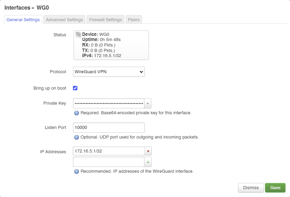Click the 172.16.5.1/32 address field
The width and height of the screenshot is (290, 197).
109,151
